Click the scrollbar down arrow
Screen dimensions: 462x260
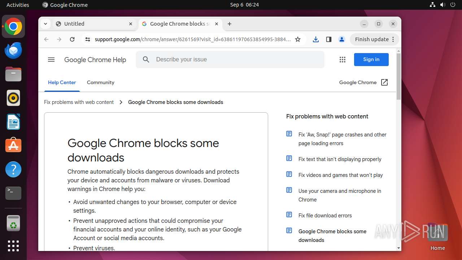398,248
